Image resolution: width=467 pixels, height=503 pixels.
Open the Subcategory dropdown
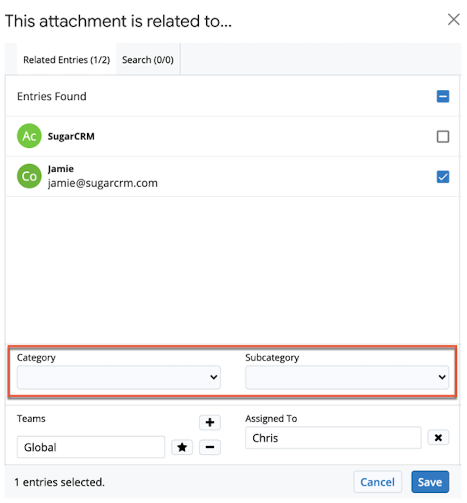[x=347, y=377]
